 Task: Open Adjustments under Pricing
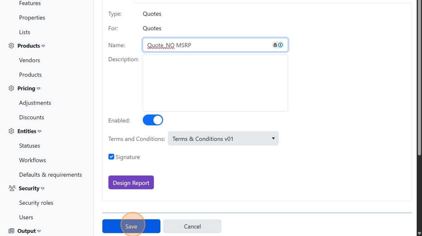[35, 103]
